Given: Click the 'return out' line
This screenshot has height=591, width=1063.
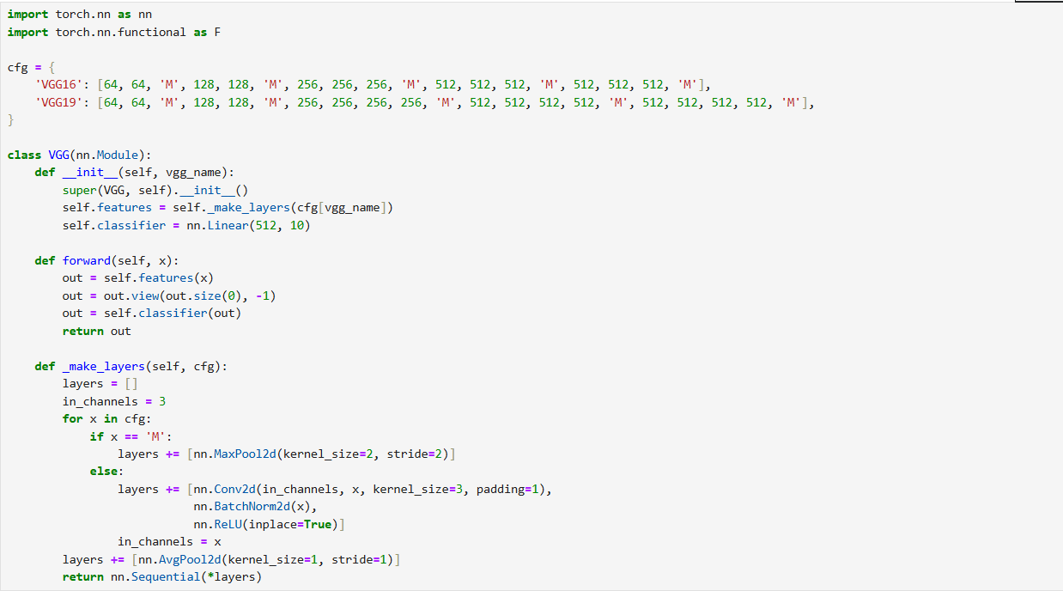Looking at the screenshot, I should click(x=97, y=331).
